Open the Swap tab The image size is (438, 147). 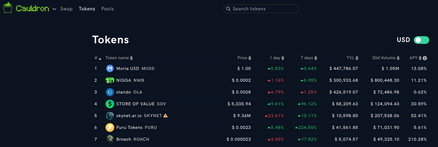(x=66, y=9)
